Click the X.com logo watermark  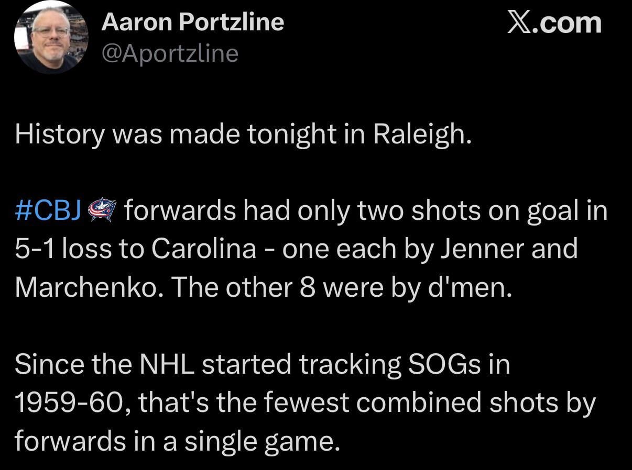tap(554, 24)
